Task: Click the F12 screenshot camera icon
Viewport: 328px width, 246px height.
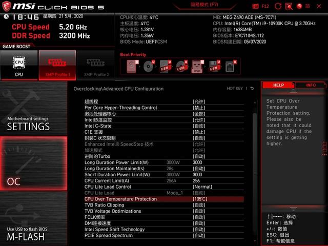Action: (x=255, y=6)
